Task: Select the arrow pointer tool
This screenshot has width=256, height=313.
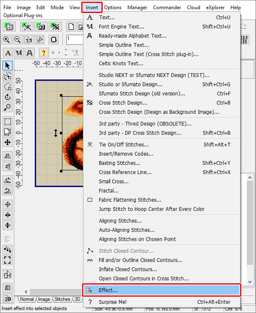Action: (7, 65)
